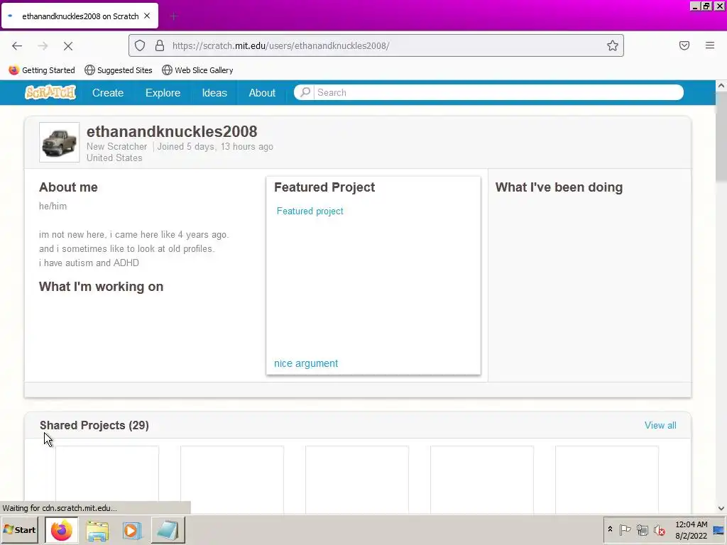Stop the page loading with the X button

pos(67,45)
